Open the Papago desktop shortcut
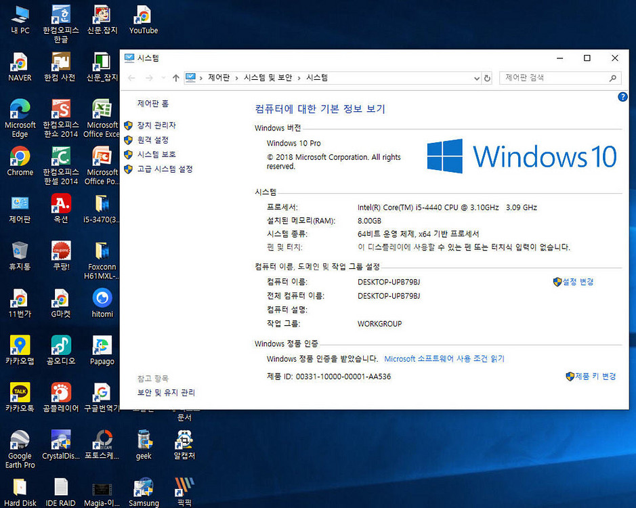 tap(102, 350)
